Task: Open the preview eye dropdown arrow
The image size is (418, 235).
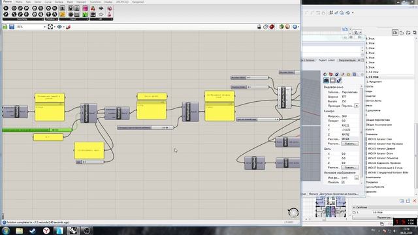Action: (64, 27)
